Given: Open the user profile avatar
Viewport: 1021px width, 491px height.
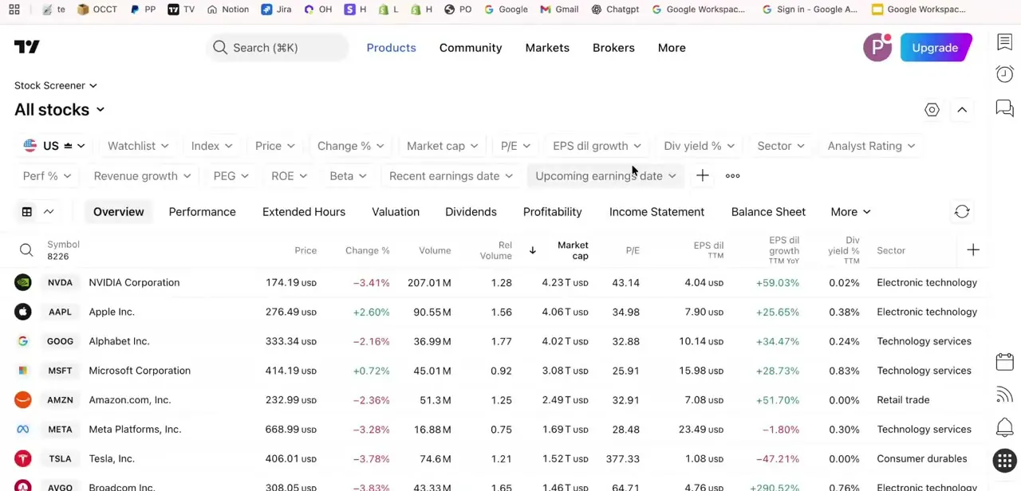Looking at the screenshot, I should 877,48.
